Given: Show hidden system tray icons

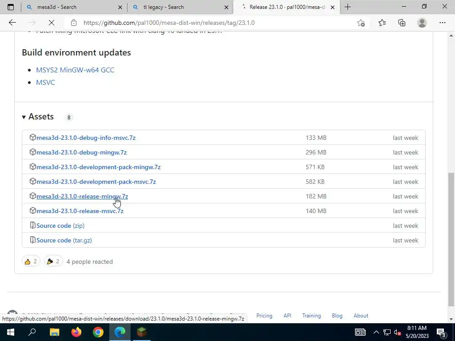Looking at the screenshot, I should tap(376, 332).
